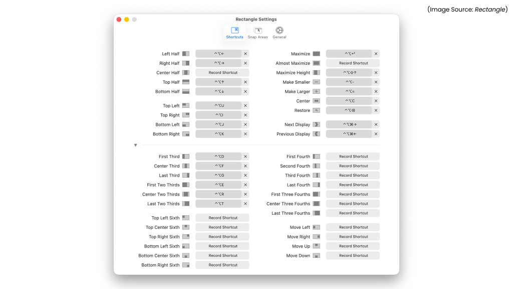Image resolution: width=513 pixels, height=289 pixels.
Task: Select the Shortcuts tab
Action: click(234, 33)
